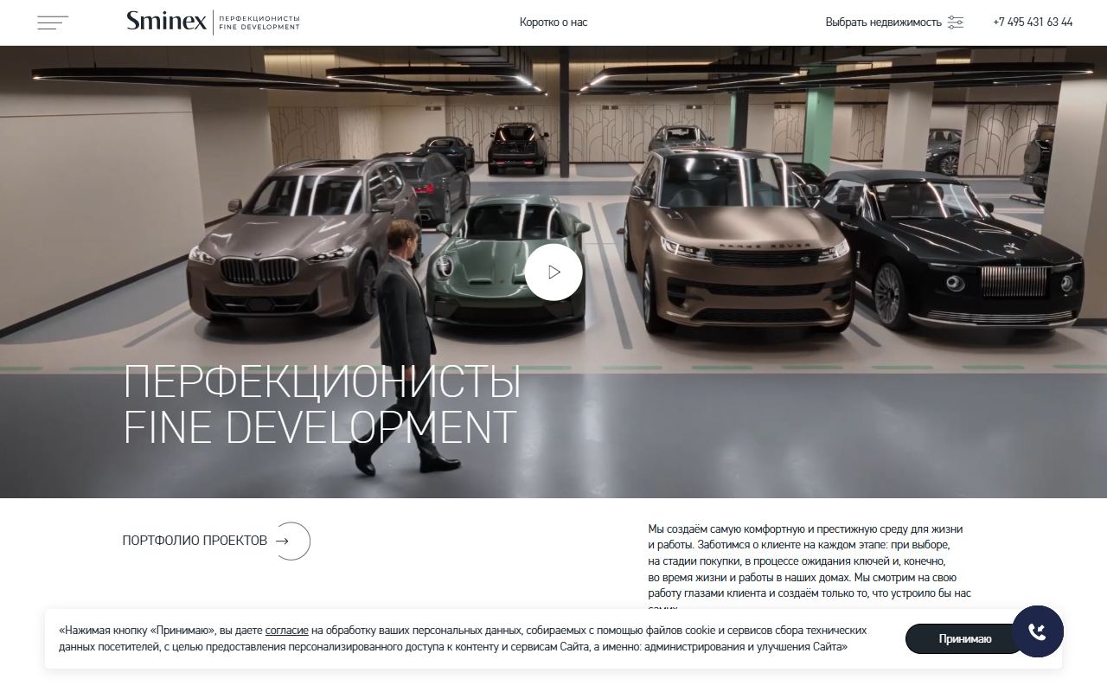Open the Портфолио проектов link
Image resolution: width=1107 pixels, height=692 pixels.
click(x=195, y=541)
